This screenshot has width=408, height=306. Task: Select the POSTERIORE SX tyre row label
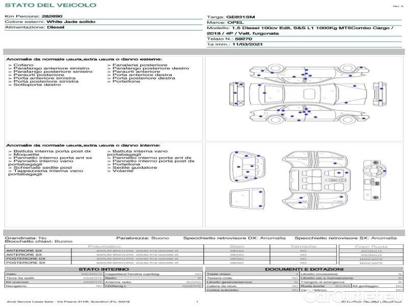click(25, 263)
